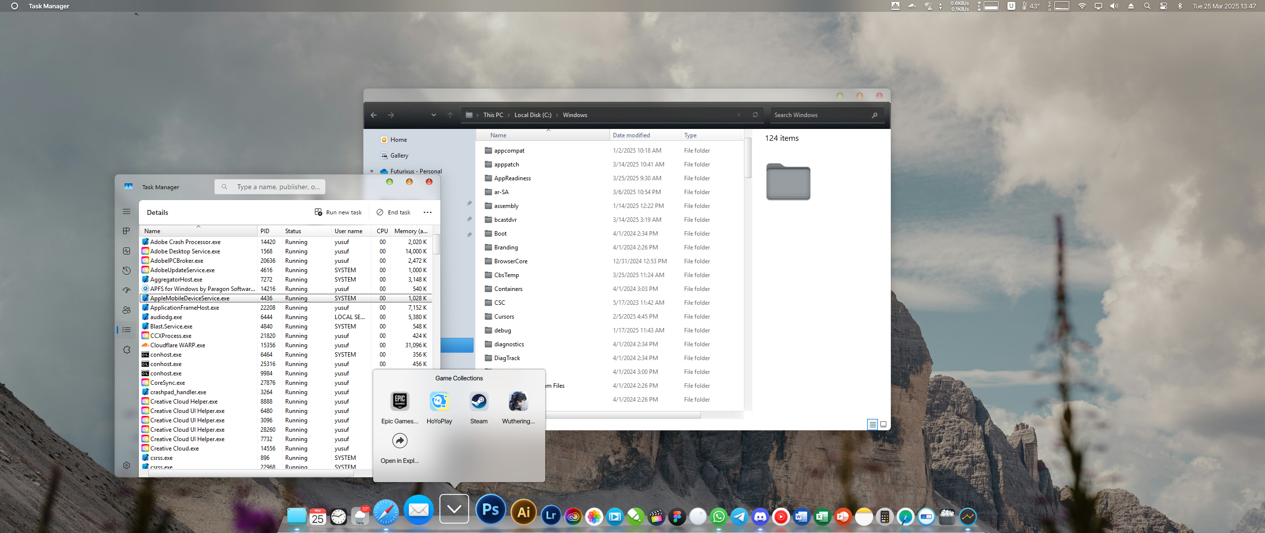Click Local Disk (C:) in breadcrumb
The width and height of the screenshot is (1265, 533).
click(533, 115)
